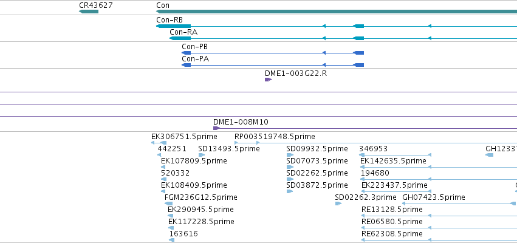Click the DME1-008M10 purple feature start block
The height and width of the screenshot is (243, 517).
coord(216,128)
